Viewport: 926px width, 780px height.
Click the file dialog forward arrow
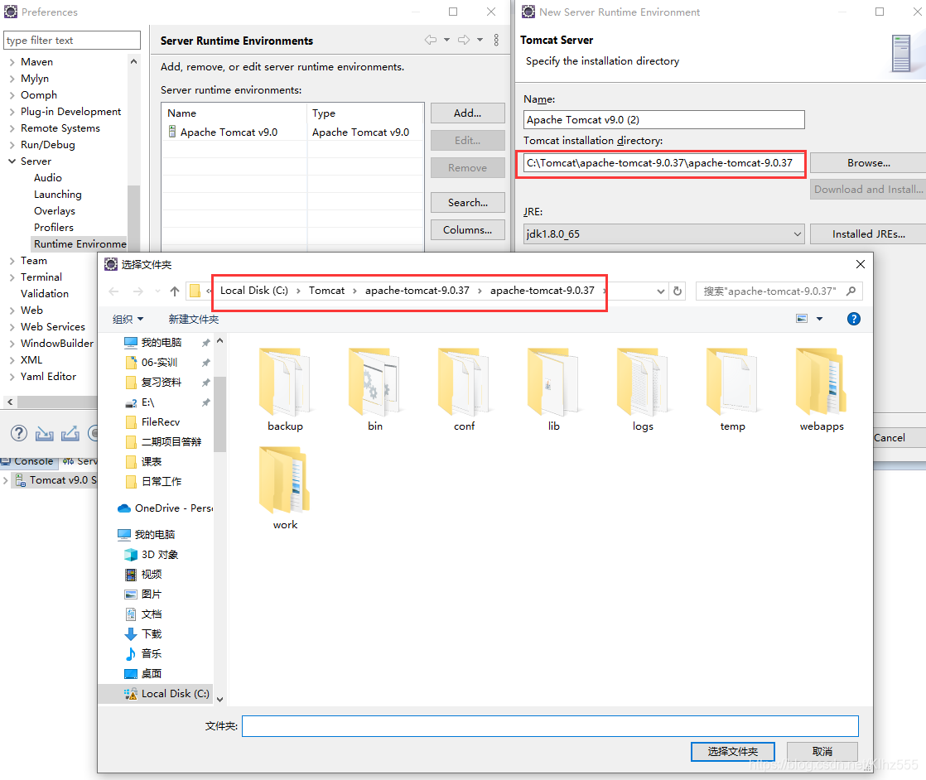(138, 291)
